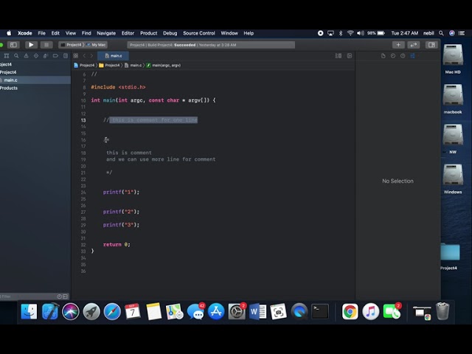Open the Breakpoint navigator icon

pos(56,56)
